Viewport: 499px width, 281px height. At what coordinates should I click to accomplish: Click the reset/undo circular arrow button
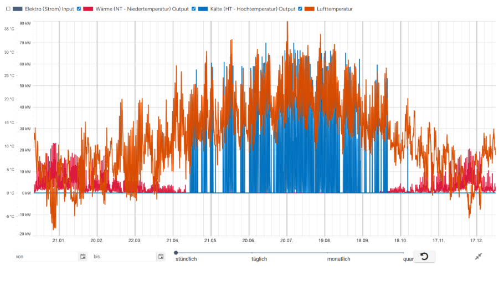[424, 256]
